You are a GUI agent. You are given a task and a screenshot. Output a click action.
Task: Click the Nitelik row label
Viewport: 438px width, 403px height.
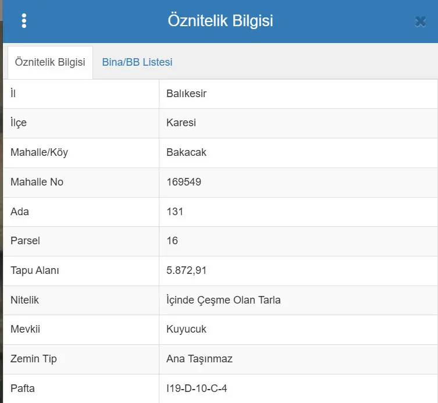(24, 300)
